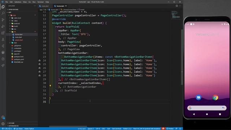This screenshot has height=130, width=231.
Task: Click the Prettier status bar item
Action: [x=170, y=129]
